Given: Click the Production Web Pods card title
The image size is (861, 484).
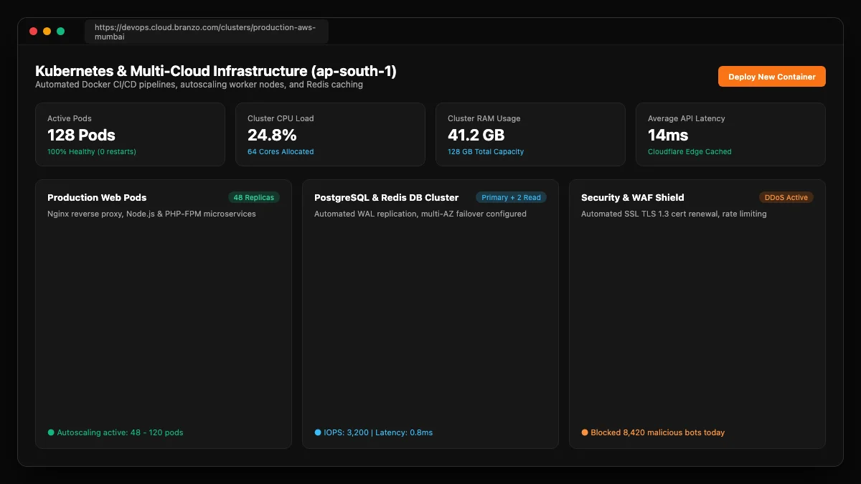Looking at the screenshot, I should point(97,197).
